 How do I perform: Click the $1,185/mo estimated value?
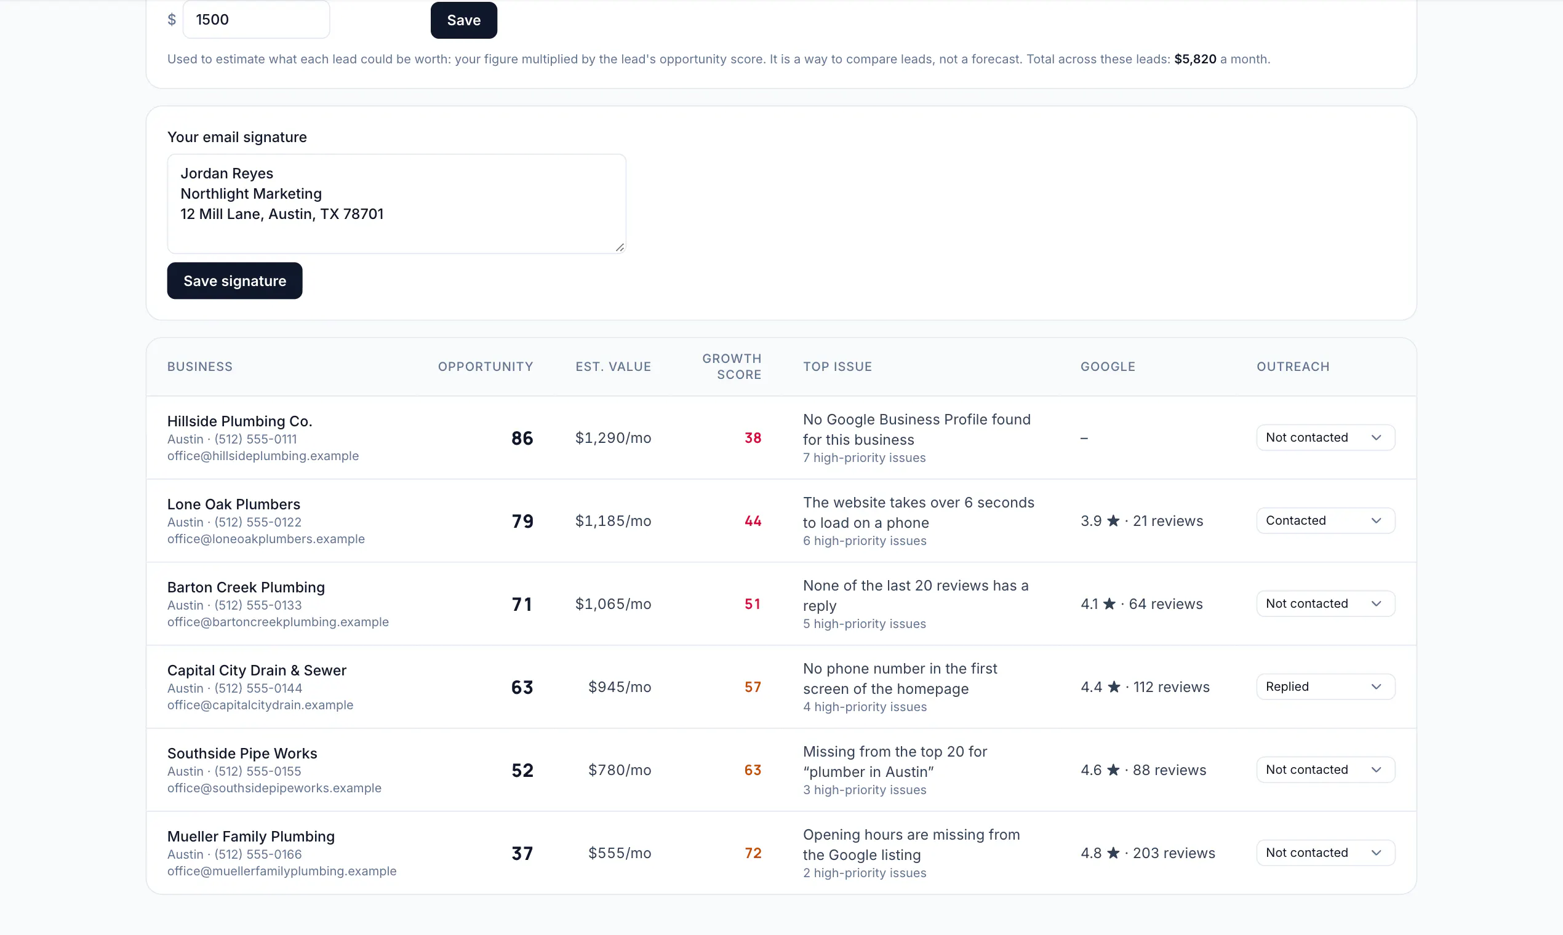pyautogui.click(x=614, y=521)
